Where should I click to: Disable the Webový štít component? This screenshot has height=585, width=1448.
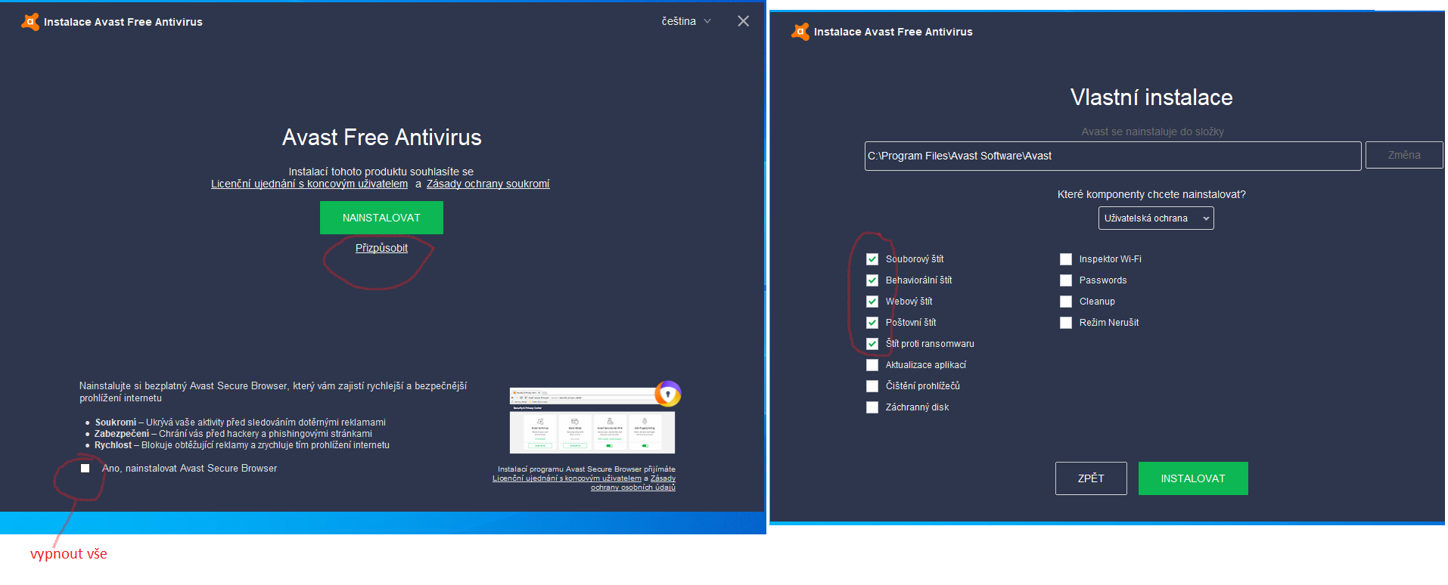coord(872,302)
